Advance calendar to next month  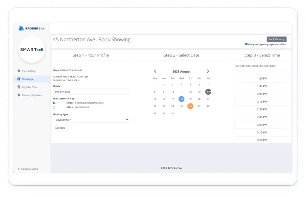click(x=208, y=71)
